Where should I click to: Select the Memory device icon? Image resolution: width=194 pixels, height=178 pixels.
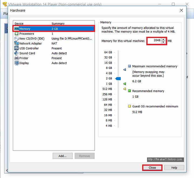[x=16, y=29]
